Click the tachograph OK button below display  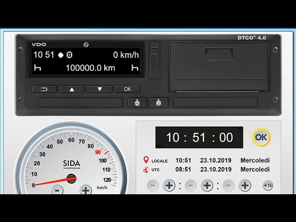coord(128,89)
